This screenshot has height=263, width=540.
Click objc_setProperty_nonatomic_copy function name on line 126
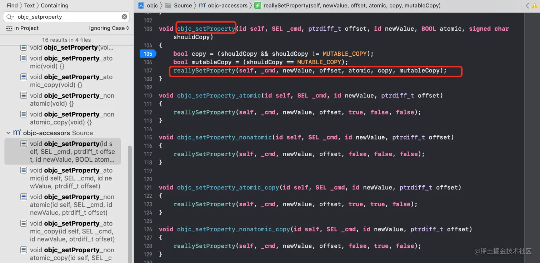234,229
